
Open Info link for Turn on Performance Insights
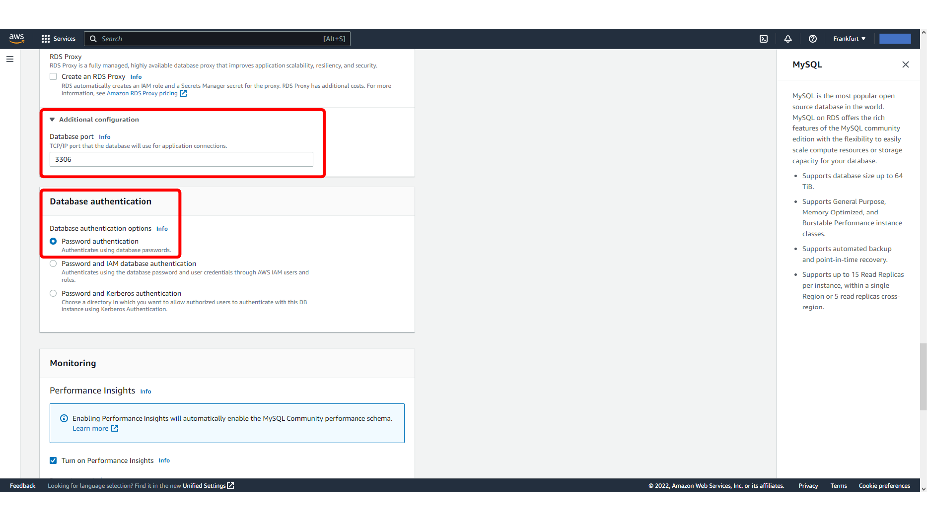(164, 460)
